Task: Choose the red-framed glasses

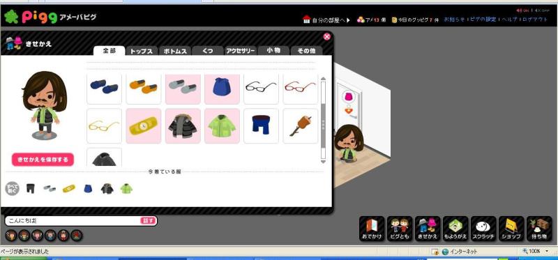Action: pyautogui.click(x=301, y=89)
